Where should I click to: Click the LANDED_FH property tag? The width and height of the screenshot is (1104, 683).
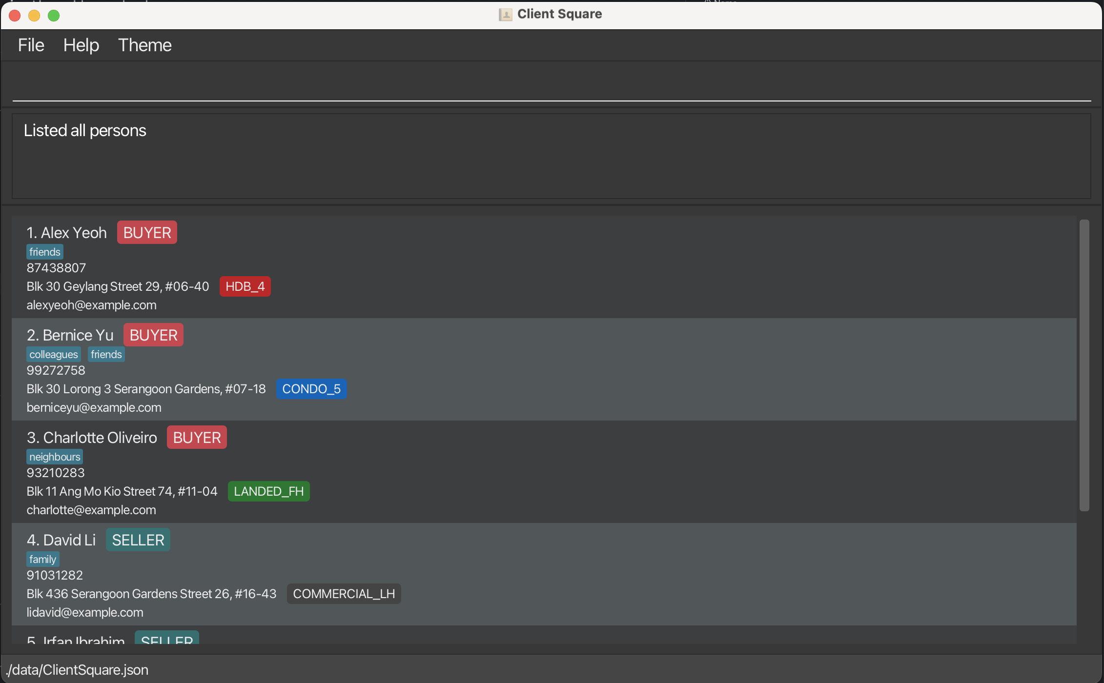pyautogui.click(x=268, y=491)
